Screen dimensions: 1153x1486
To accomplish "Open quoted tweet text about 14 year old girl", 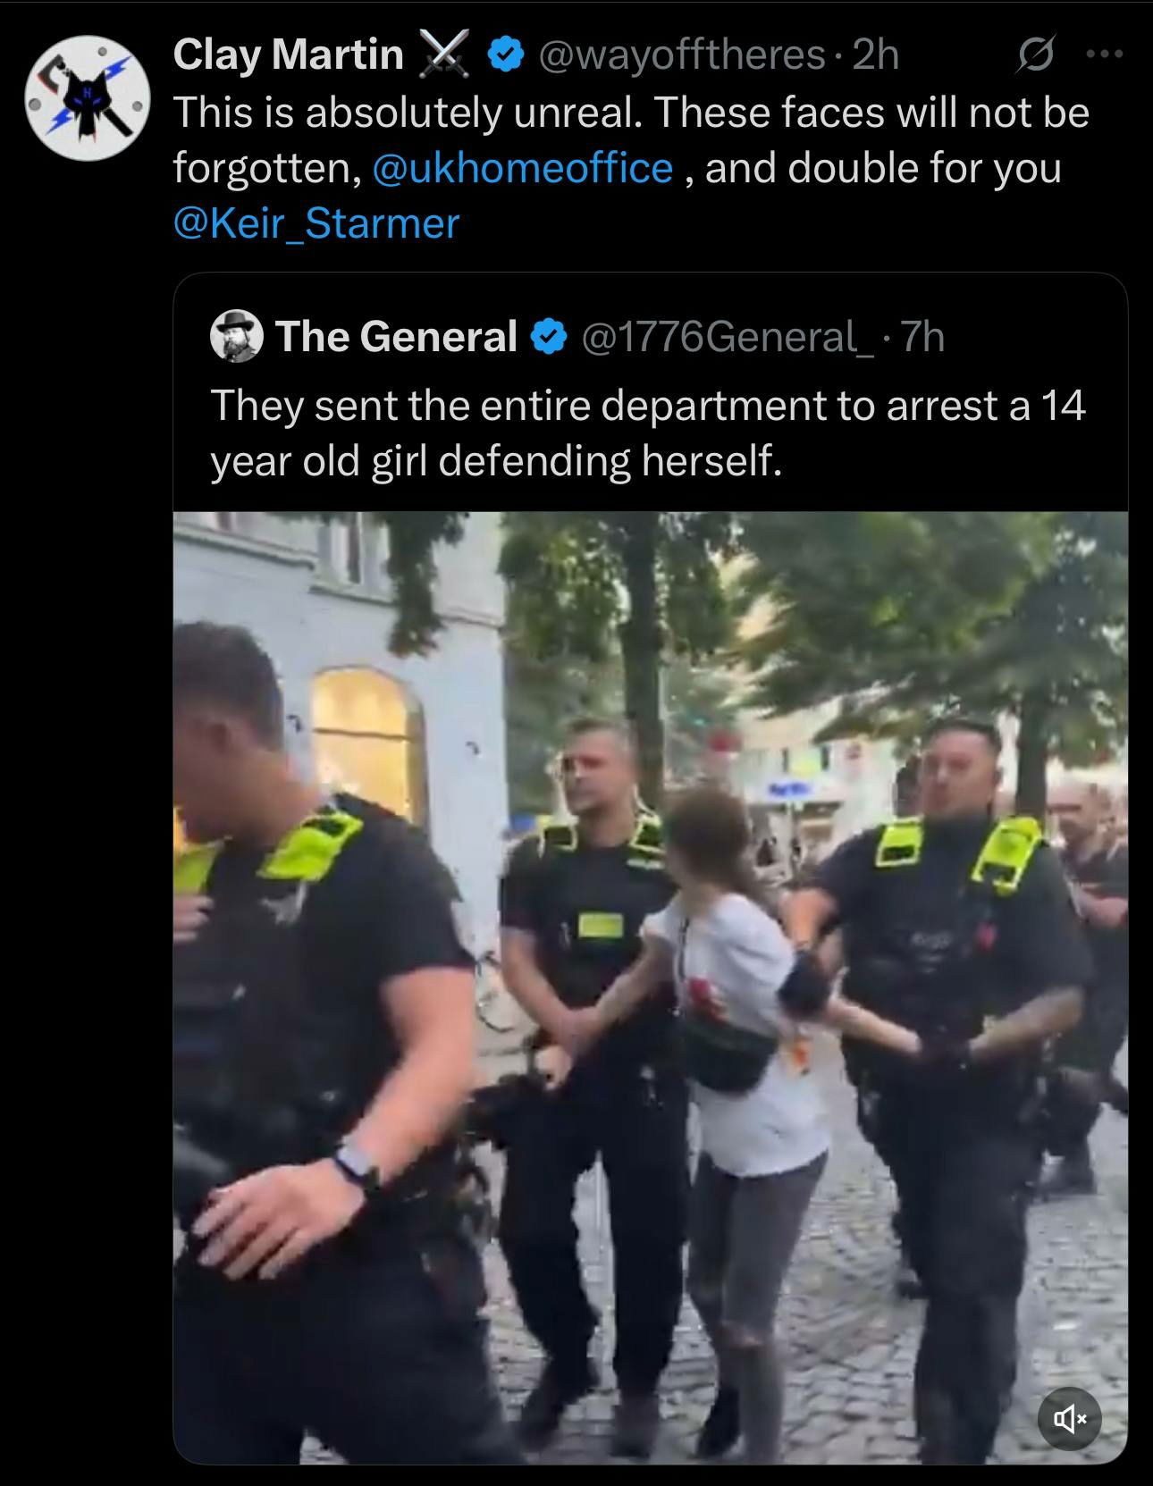I will [648, 432].
